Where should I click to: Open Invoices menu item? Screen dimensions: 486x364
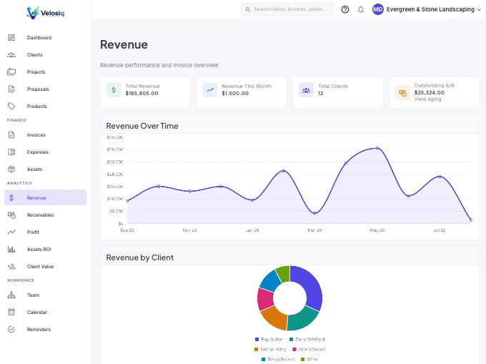36,135
